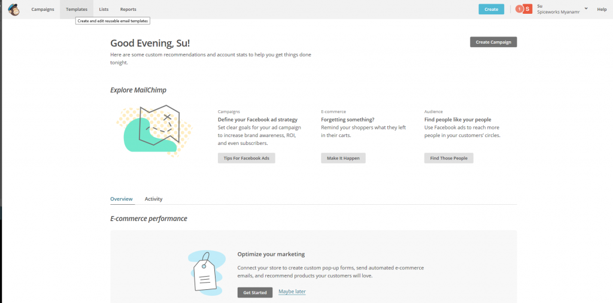Open Lists in the top navigation
613x303 pixels.
(104, 10)
